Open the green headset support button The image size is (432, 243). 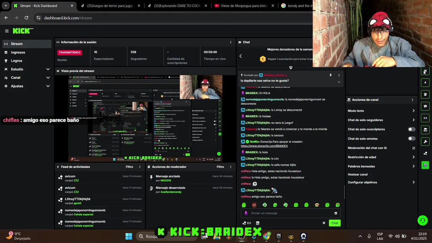(423, 220)
